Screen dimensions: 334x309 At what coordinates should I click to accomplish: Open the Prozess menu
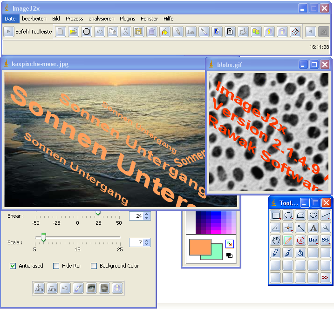75,19
